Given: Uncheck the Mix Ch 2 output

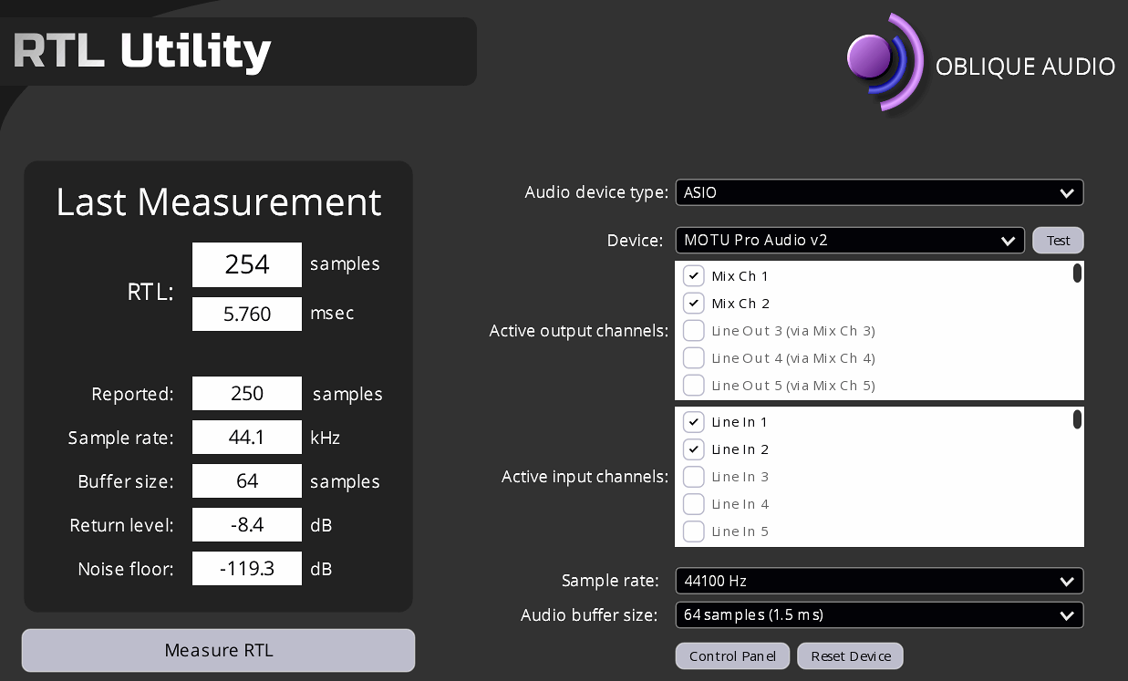Looking at the screenshot, I should [x=694, y=304].
